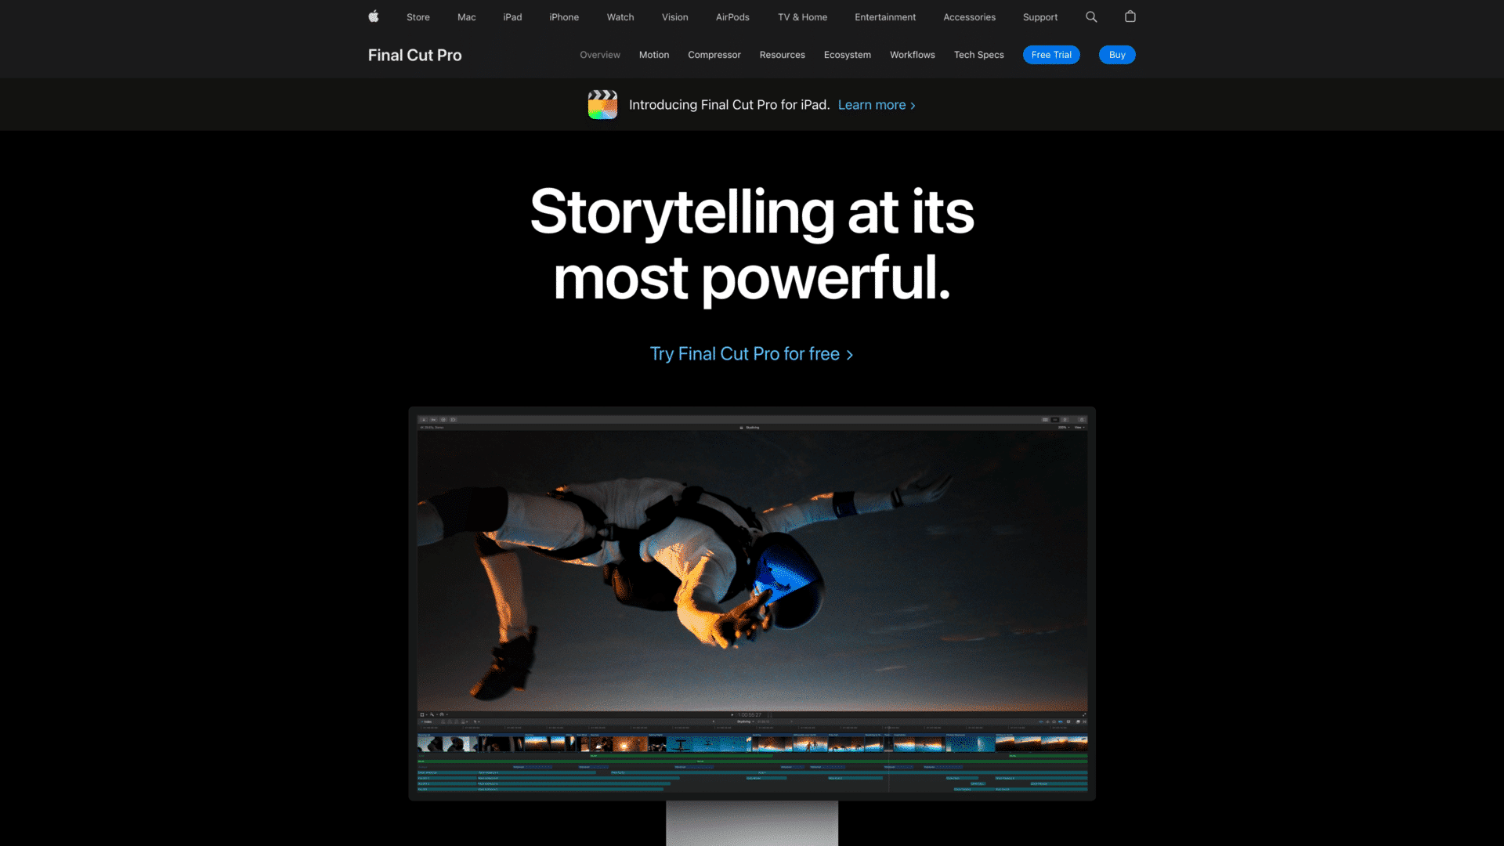
Task: Click the Final Cut Pro clapperboard app icon
Action: pyautogui.click(x=602, y=104)
